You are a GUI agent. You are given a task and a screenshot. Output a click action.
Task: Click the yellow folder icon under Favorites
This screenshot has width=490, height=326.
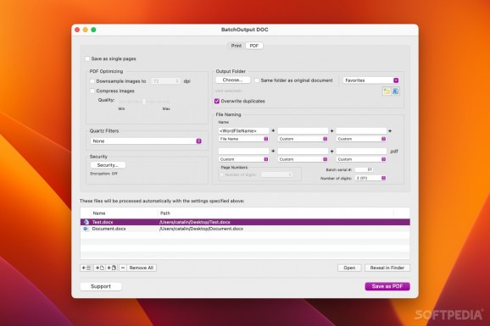coord(387,91)
